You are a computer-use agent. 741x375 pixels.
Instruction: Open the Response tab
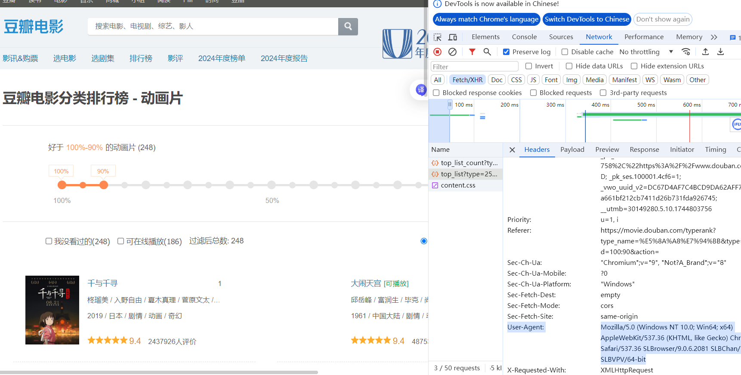pyautogui.click(x=644, y=150)
